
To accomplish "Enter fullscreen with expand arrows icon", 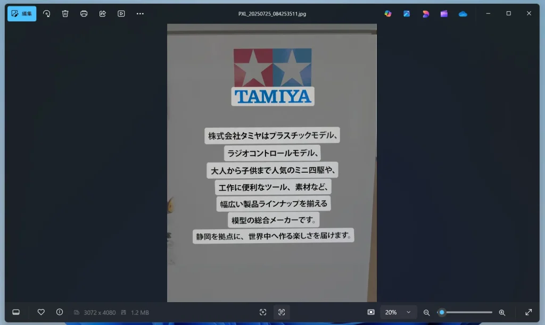I will 529,312.
